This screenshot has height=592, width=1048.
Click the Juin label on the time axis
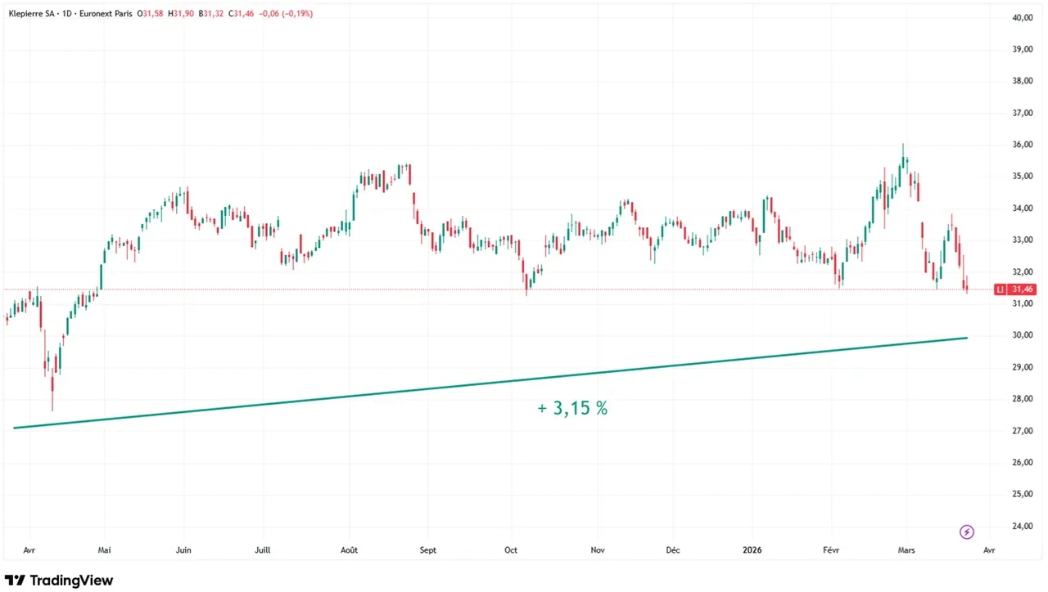pos(183,550)
